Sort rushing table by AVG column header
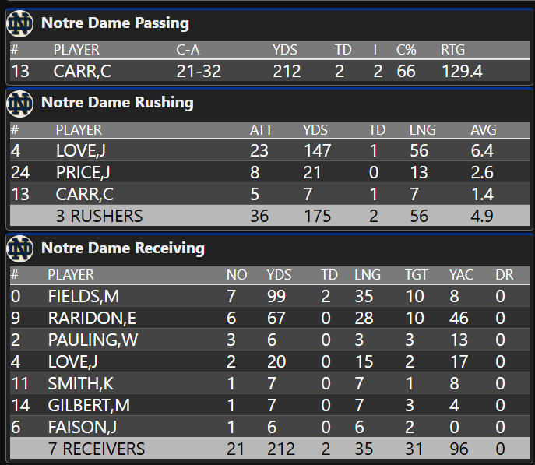535x465 pixels. coord(483,129)
